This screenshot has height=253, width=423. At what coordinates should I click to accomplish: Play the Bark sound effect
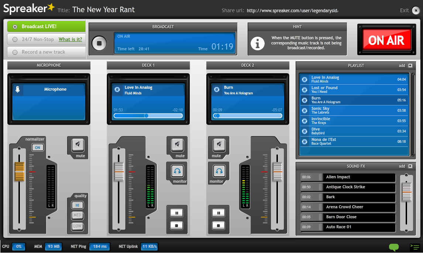348,197
